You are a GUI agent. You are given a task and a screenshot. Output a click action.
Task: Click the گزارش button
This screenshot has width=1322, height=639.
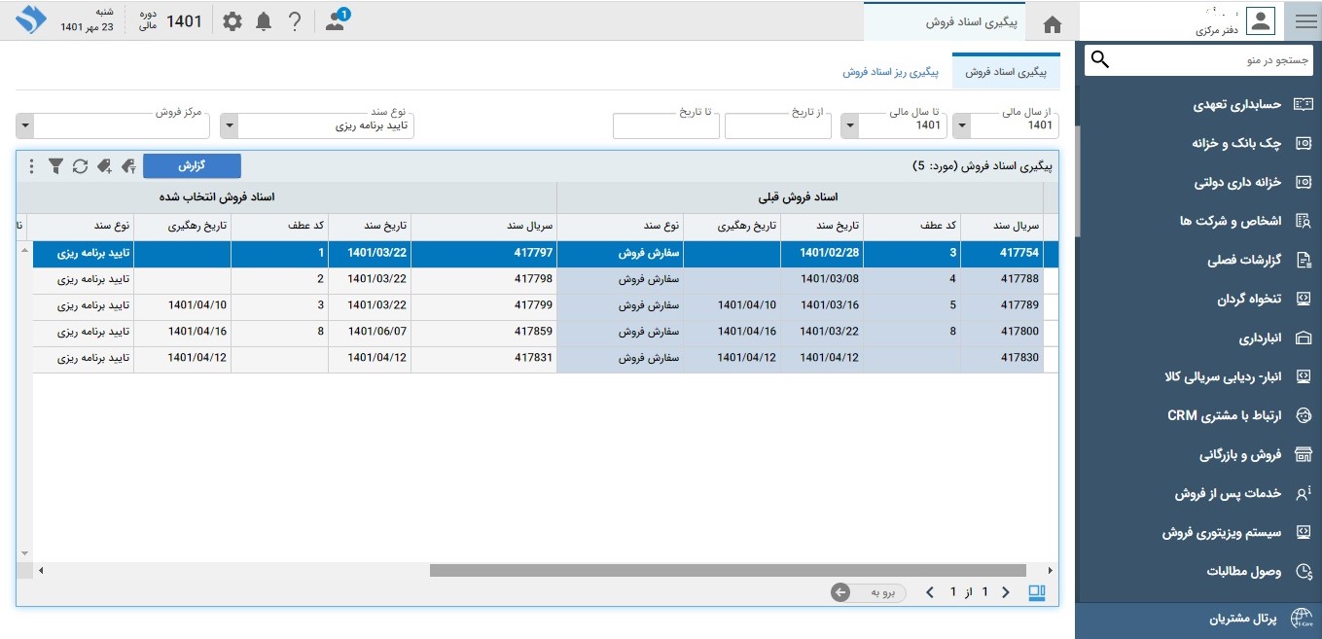(x=192, y=166)
